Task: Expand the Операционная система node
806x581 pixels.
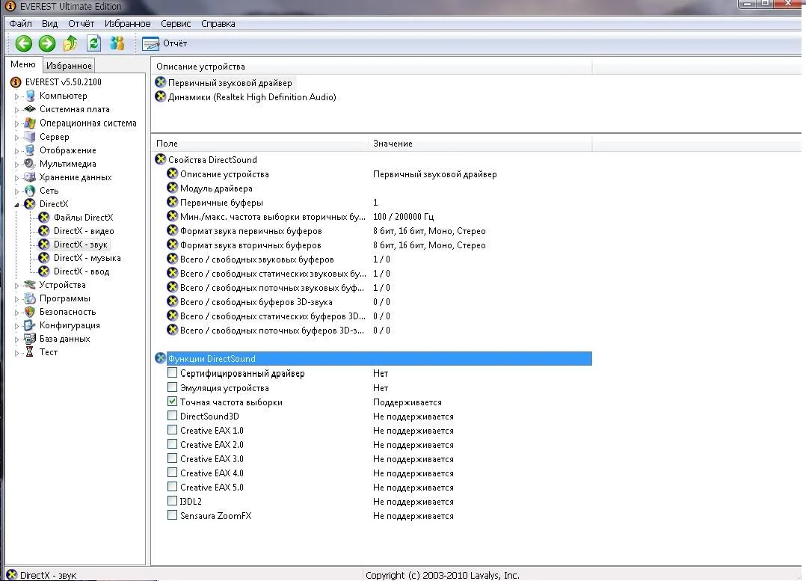Action: click(16, 123)
